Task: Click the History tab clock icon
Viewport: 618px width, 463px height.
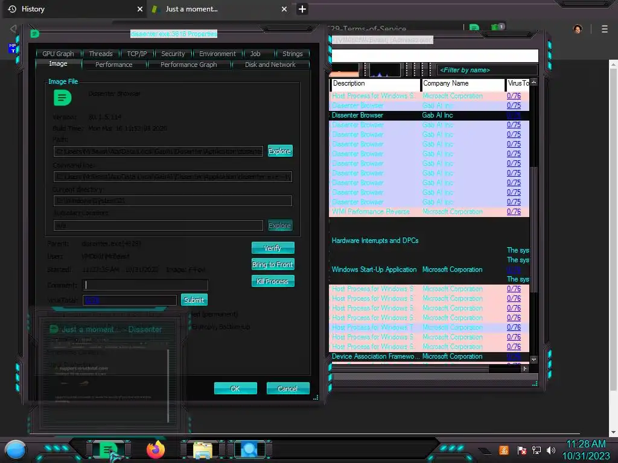Action: click(12, 8)
